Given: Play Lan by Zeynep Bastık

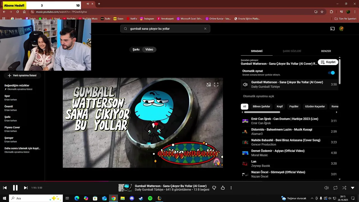Looking at the screenshot, I should pyautogui.click(x=289, y=164).
